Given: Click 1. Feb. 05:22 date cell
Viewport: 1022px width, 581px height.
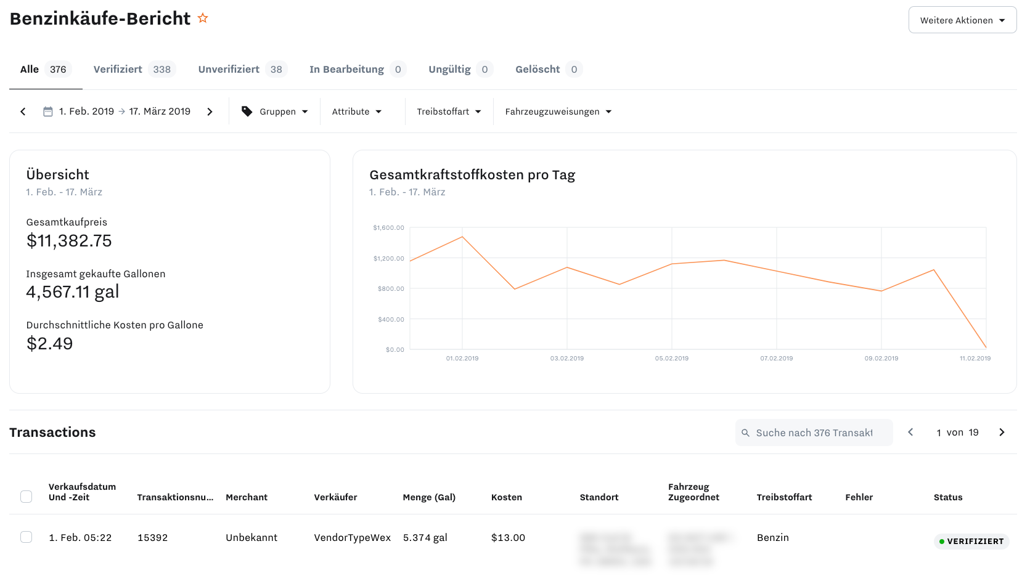Looking at the screenshot, I should point(80,538).
